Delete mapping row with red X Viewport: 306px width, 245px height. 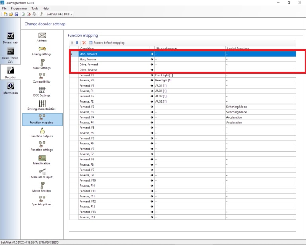point(84,43)
